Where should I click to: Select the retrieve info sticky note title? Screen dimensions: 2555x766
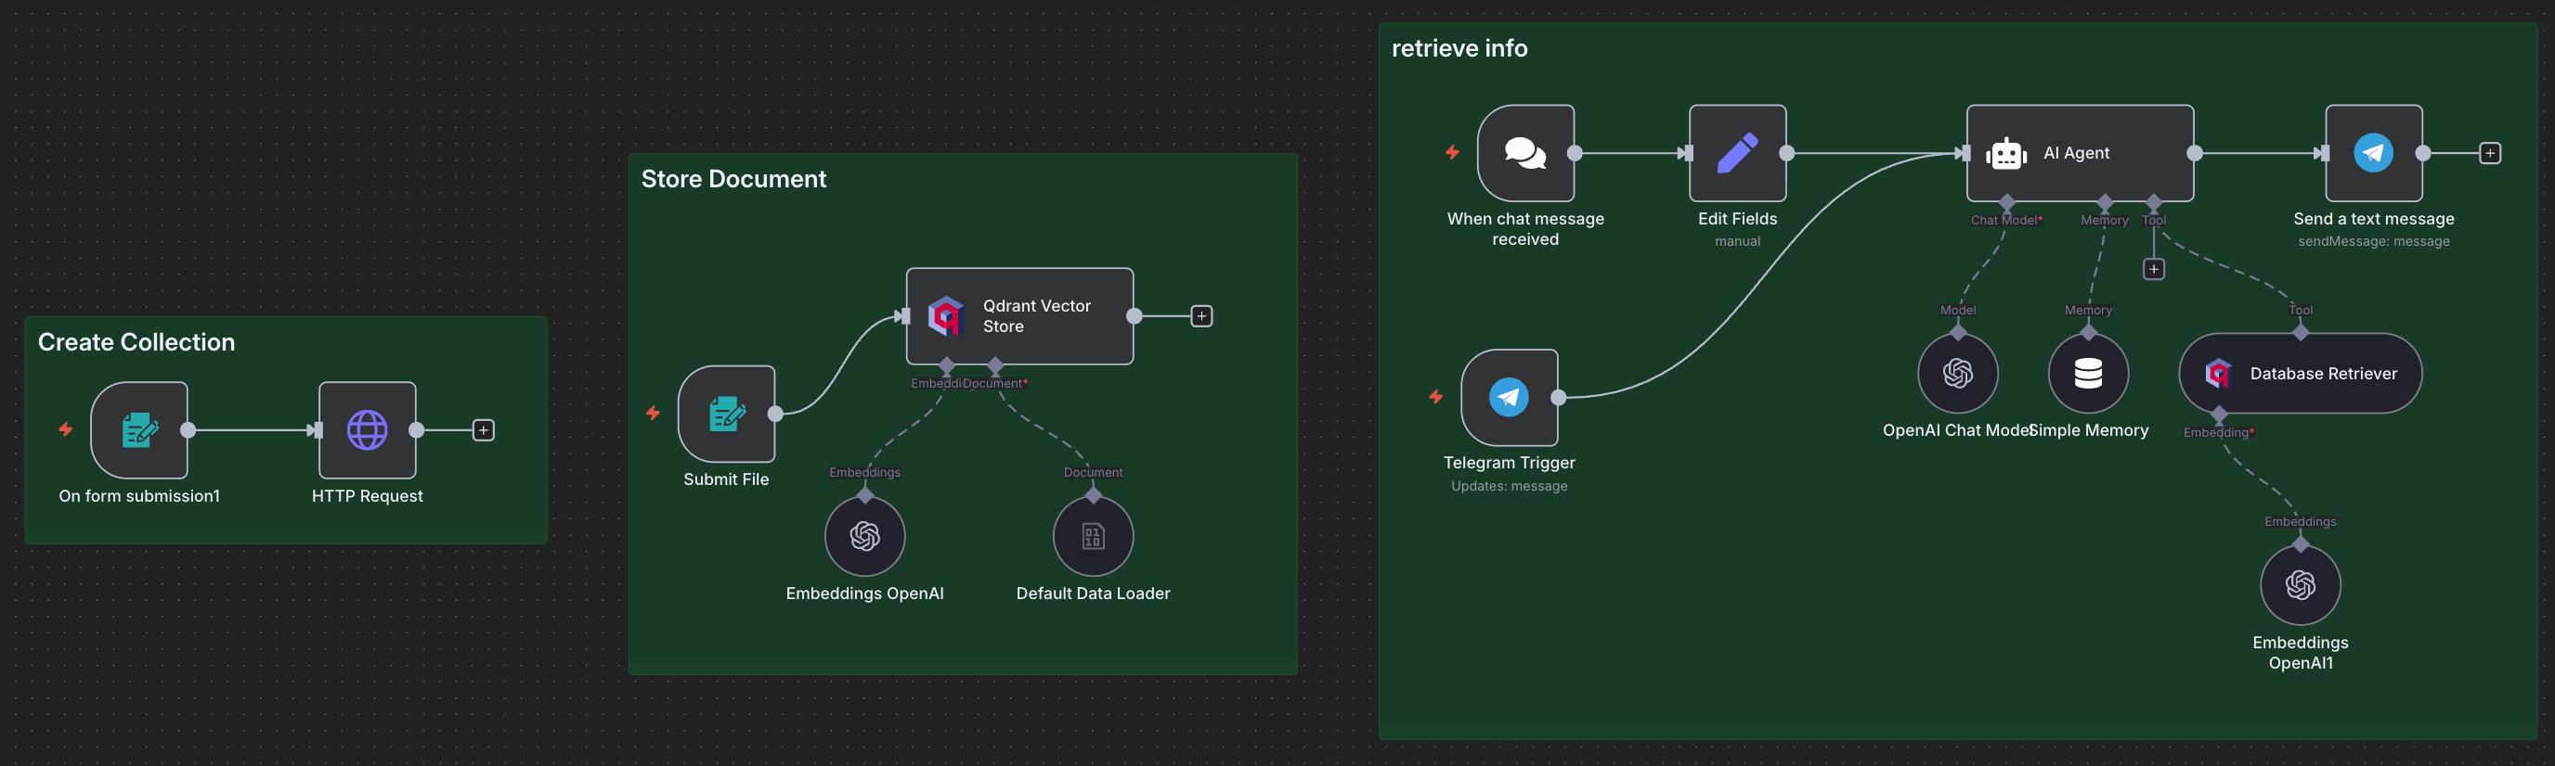coord(1459,48)
